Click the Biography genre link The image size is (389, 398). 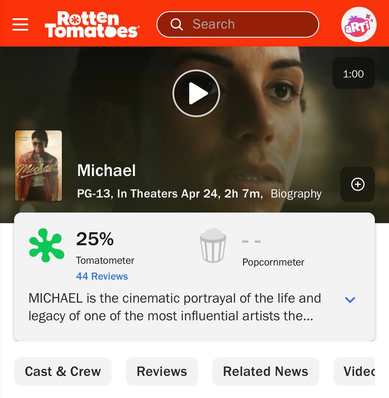296,194
